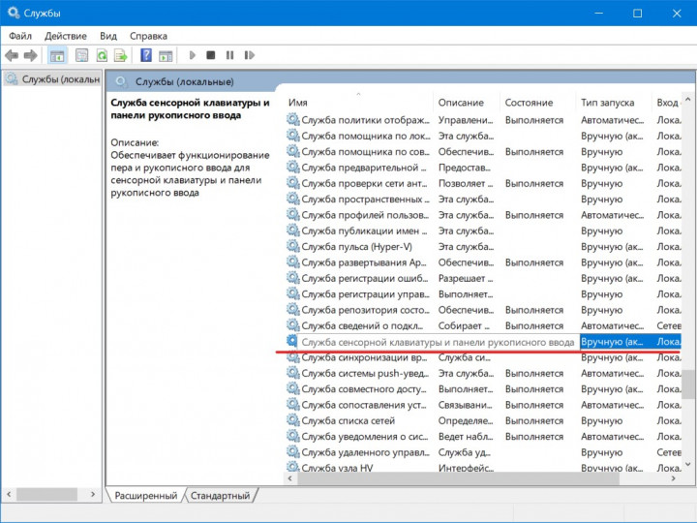The width and height of the screenshot is (697, 523).
Task: Click the Export list toolbar icon
Action: coord(121,56)
